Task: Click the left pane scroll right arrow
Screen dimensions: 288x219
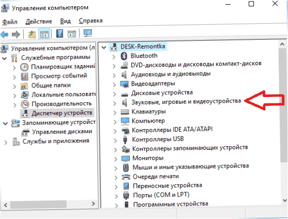Action: pos(93,204)
